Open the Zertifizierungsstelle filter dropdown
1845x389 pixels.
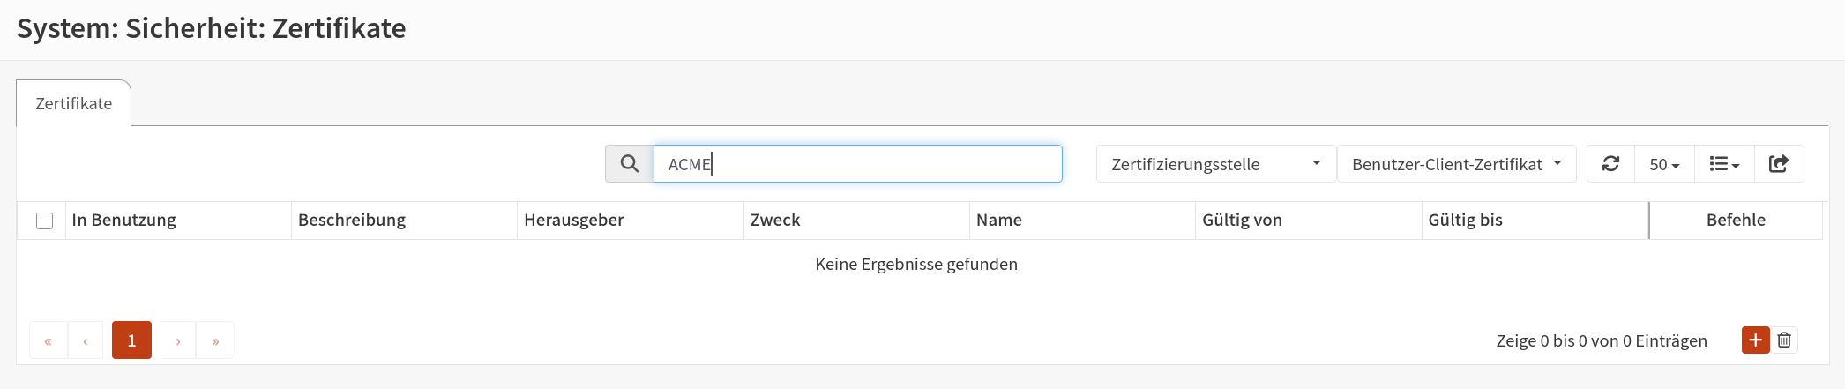click(1216, 164)
